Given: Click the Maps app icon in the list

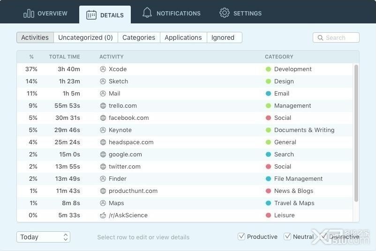Looking at the screenshot, I should (x=103, y=203).
